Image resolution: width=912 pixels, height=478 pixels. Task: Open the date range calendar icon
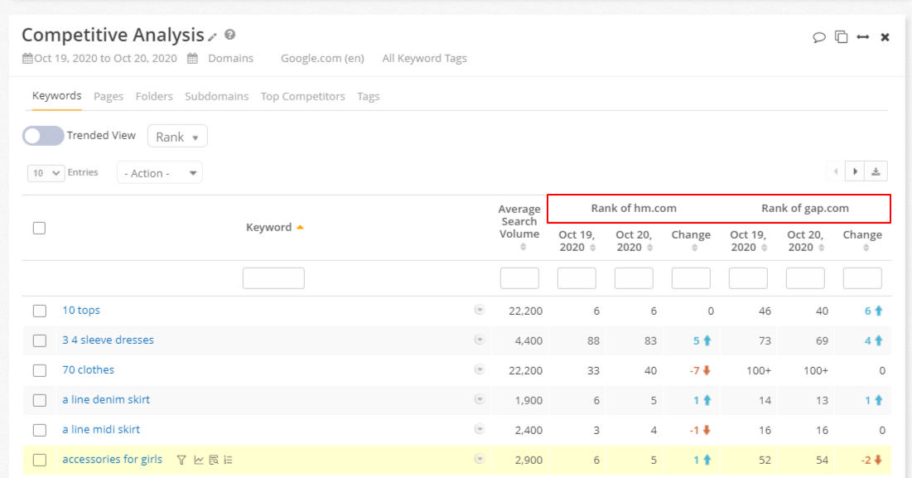(x=27, y=58)
